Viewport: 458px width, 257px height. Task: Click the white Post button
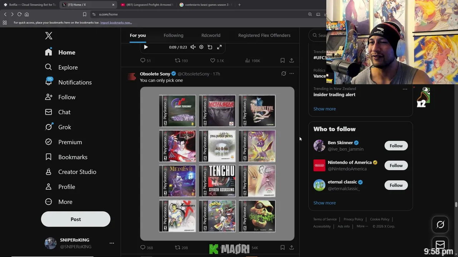coord(75,219)
